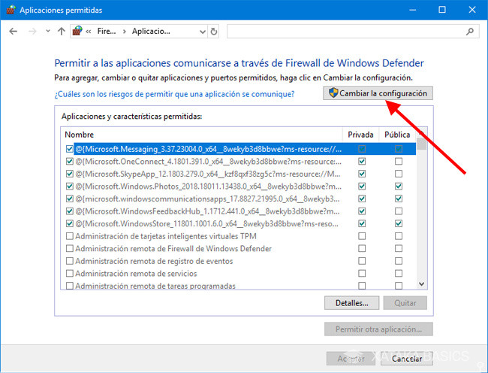
Task: Refresh the current view
Action: [214, 32]
